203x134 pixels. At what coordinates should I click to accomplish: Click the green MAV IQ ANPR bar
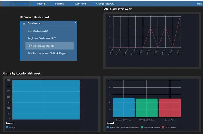click(147, 107)
